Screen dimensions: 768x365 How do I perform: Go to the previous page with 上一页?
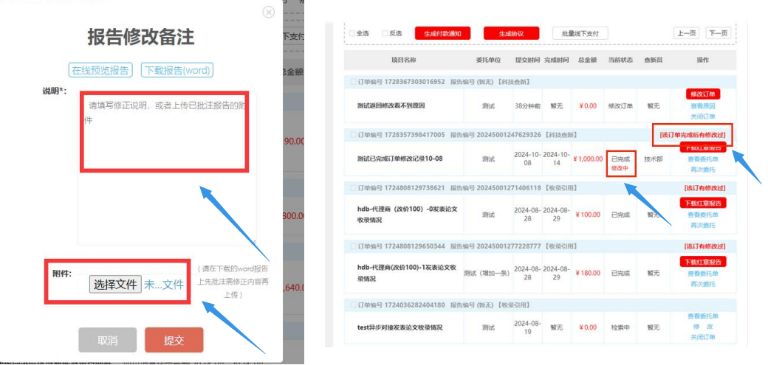[x=686, y=33]
